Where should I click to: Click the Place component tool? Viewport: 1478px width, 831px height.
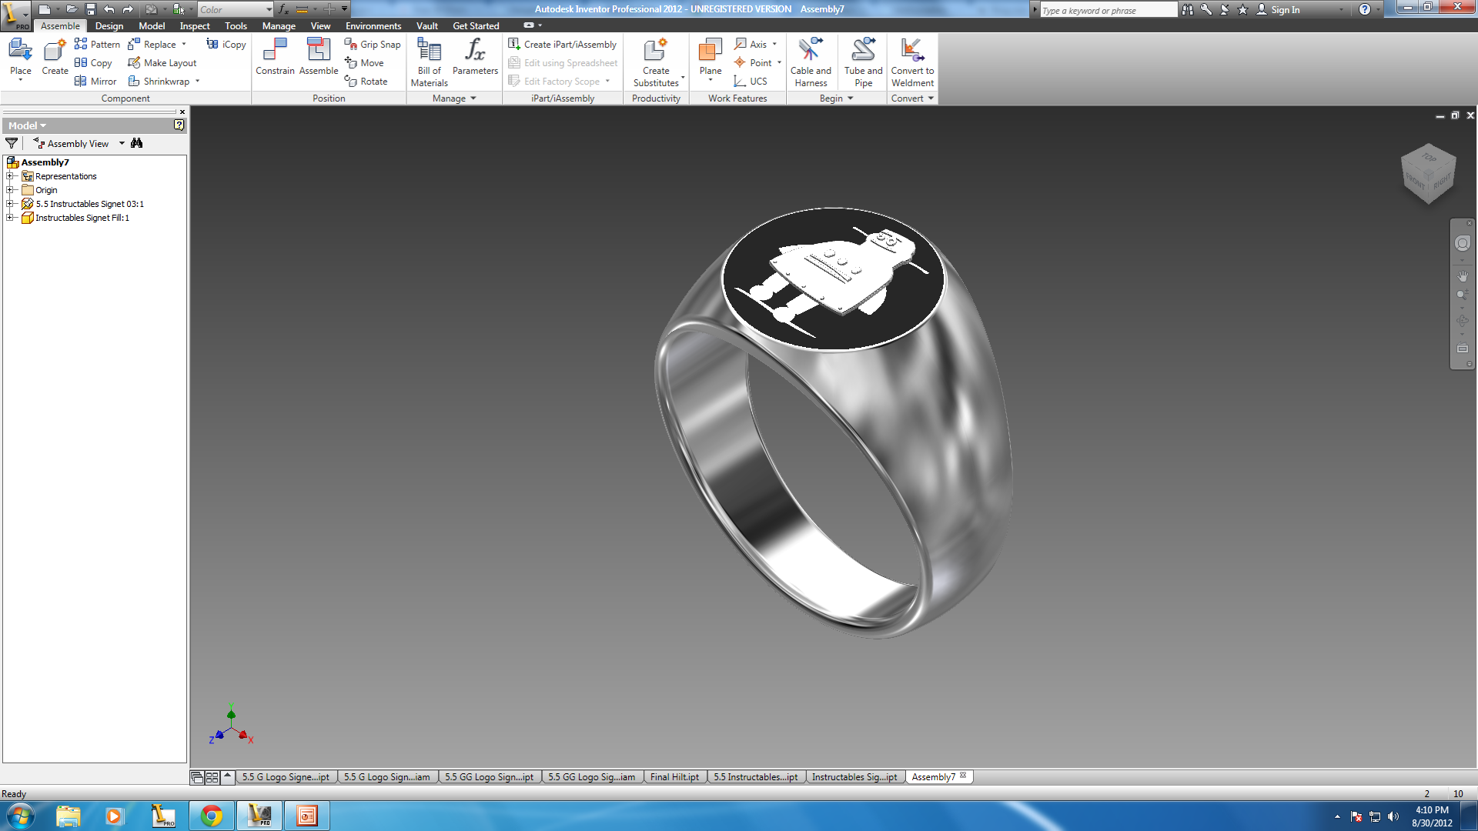[x=21, y=58]
